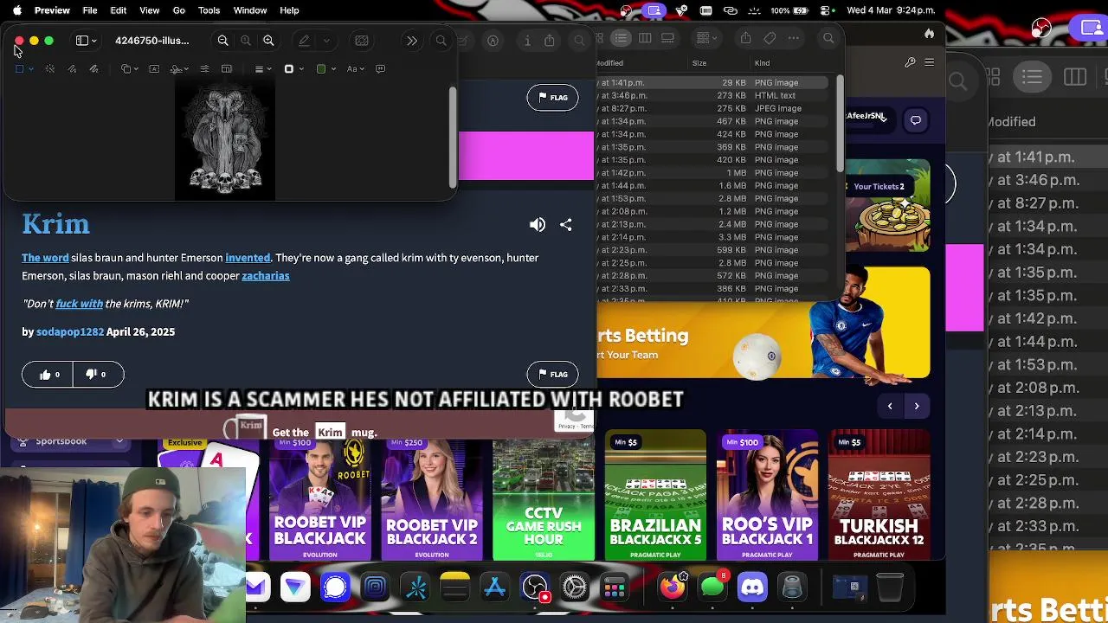Open the Edit menu

pos(119,10)
